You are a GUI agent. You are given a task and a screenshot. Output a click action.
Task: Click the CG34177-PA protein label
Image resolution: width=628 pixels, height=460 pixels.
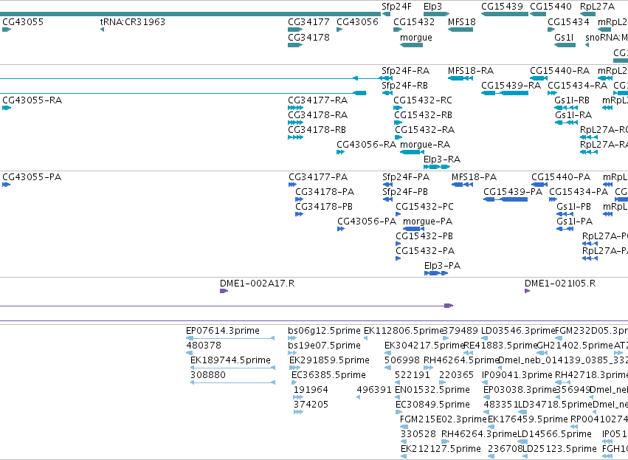coord(318,177)
